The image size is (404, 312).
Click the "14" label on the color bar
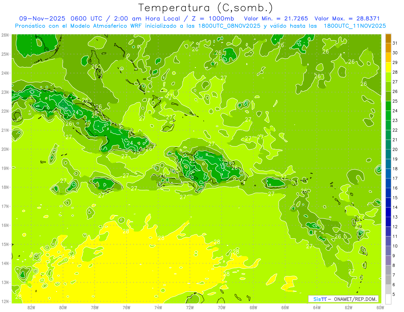[x=395, y=207]
